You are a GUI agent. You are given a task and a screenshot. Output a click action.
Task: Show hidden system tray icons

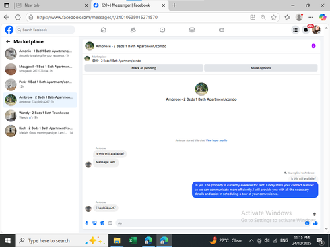tap(251, 240)
